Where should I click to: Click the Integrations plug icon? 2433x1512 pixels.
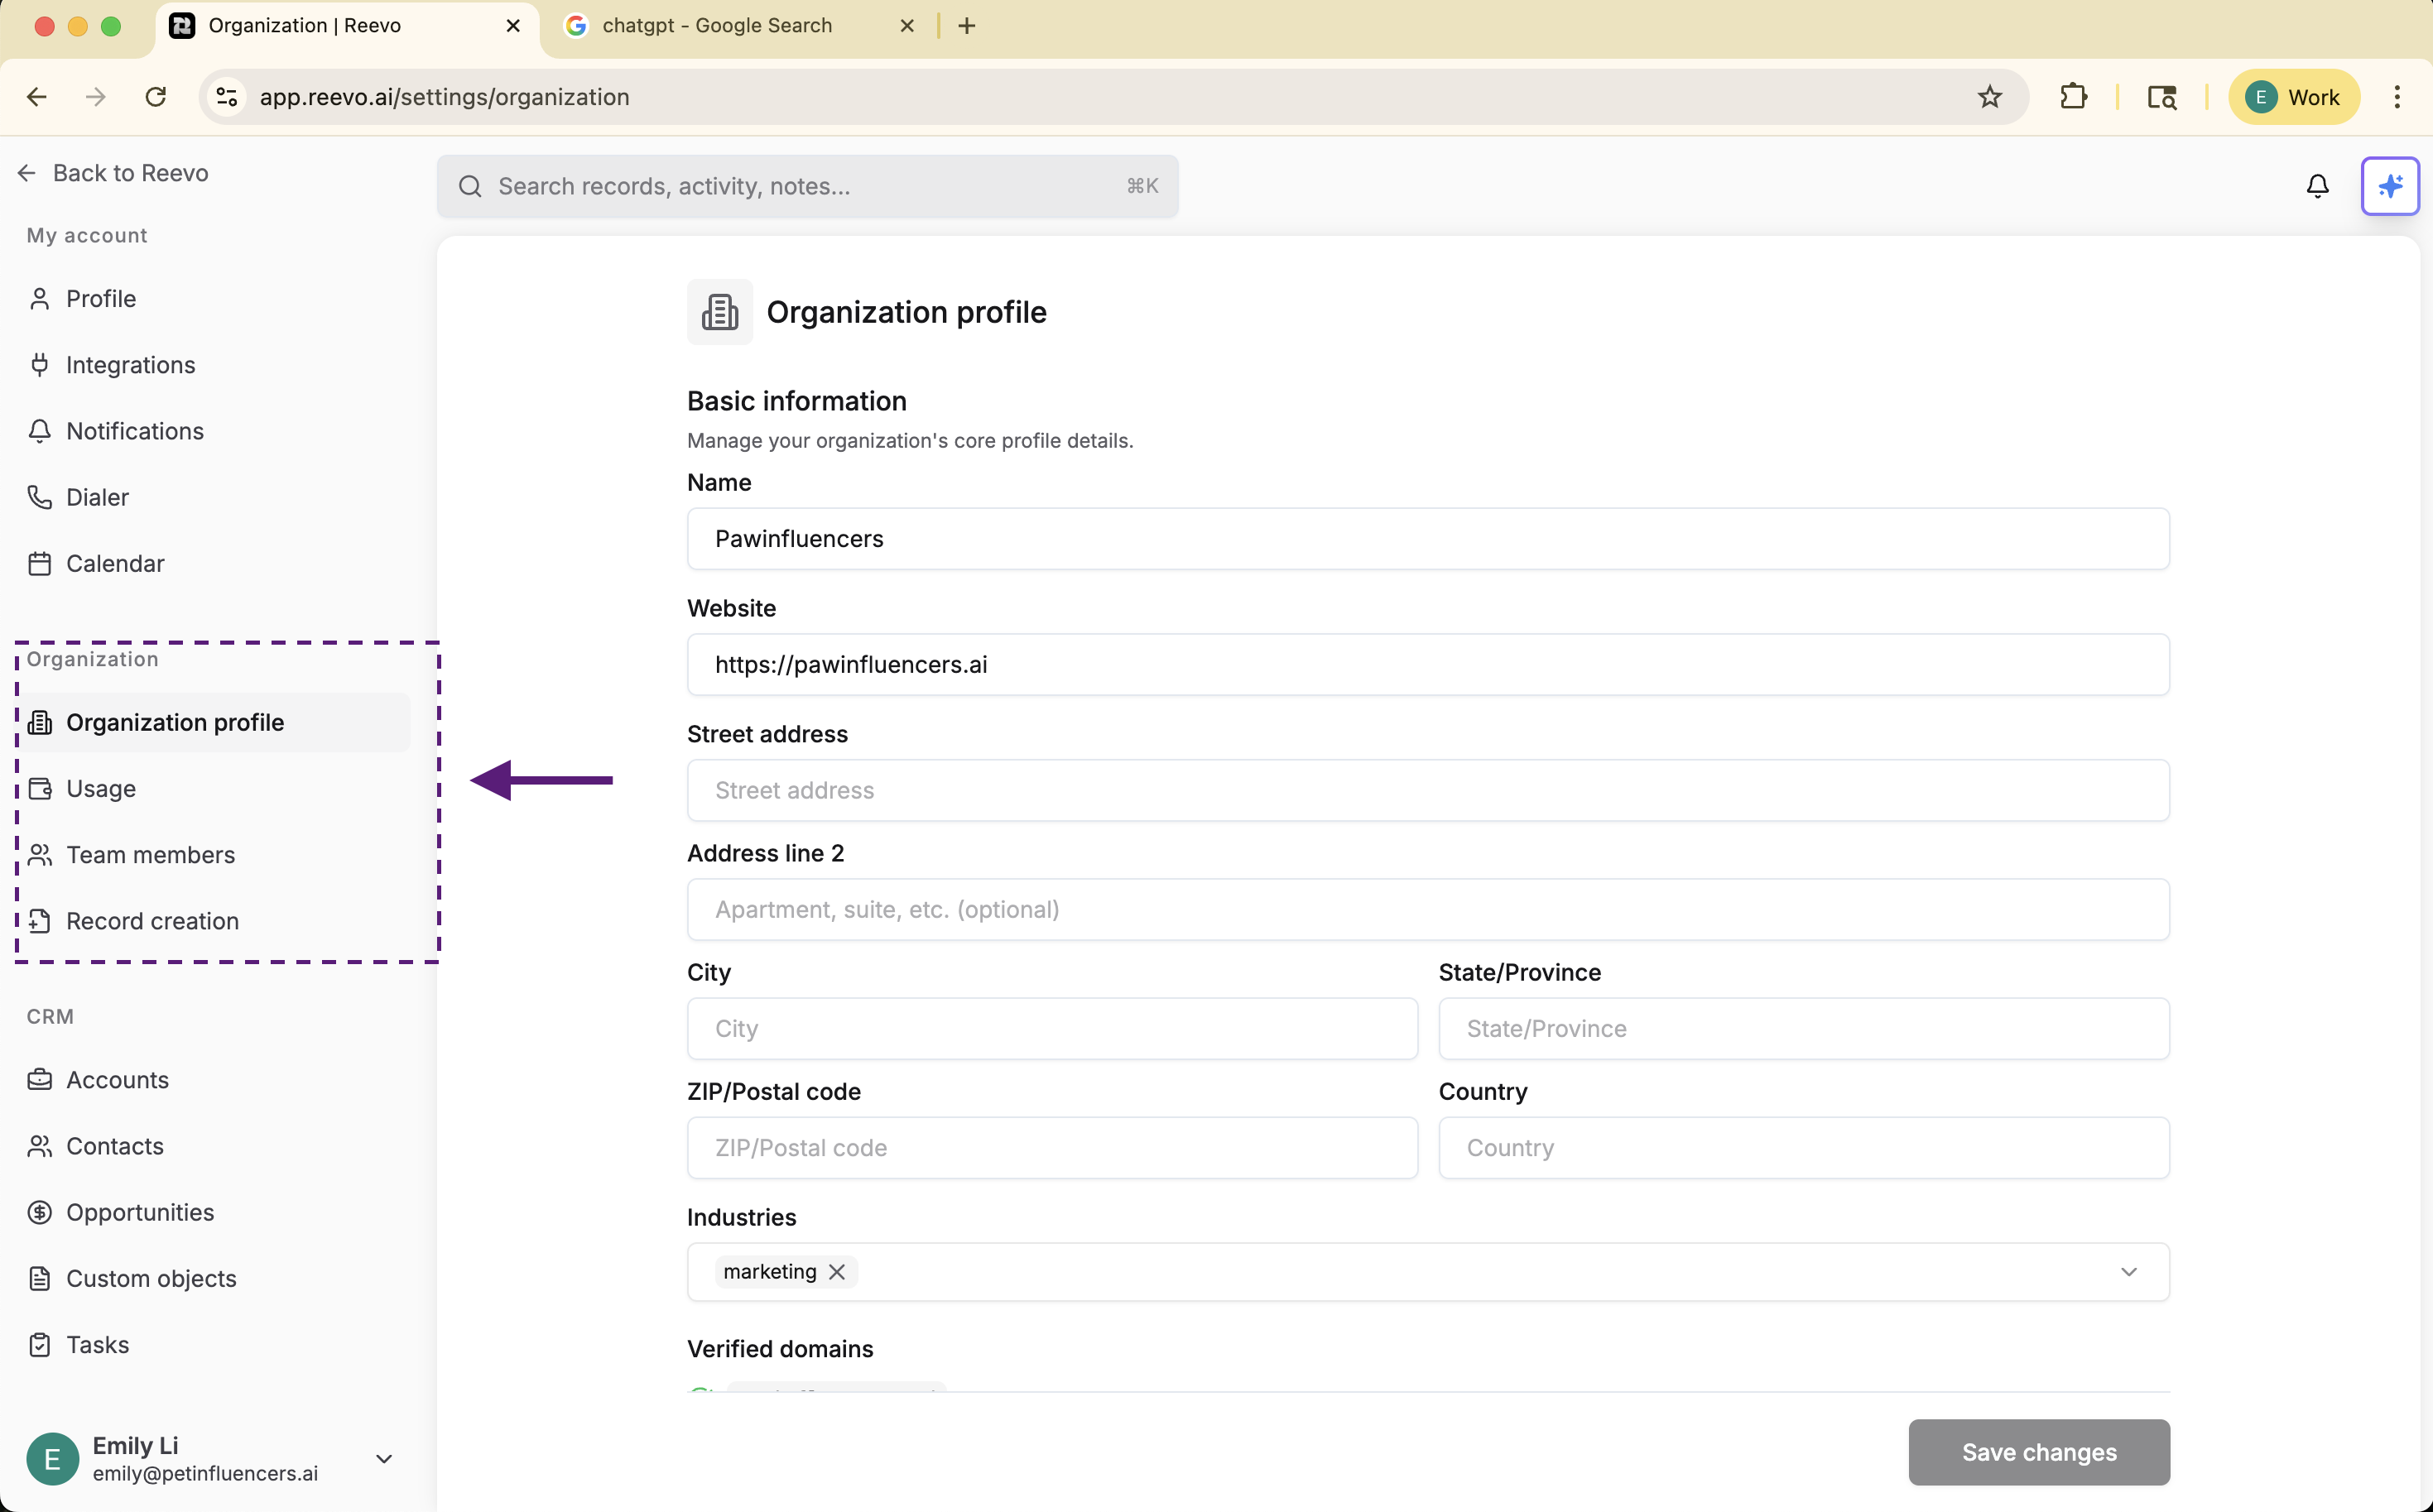40,365
